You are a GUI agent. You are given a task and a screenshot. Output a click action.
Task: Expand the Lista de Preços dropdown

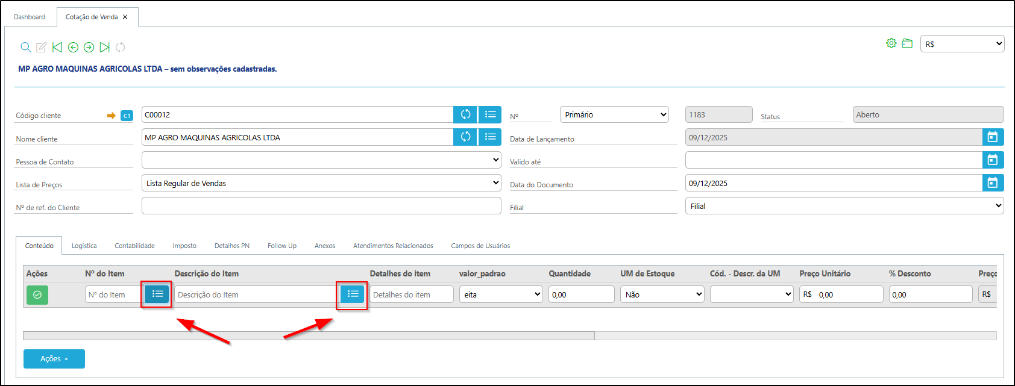pos(321,183)
